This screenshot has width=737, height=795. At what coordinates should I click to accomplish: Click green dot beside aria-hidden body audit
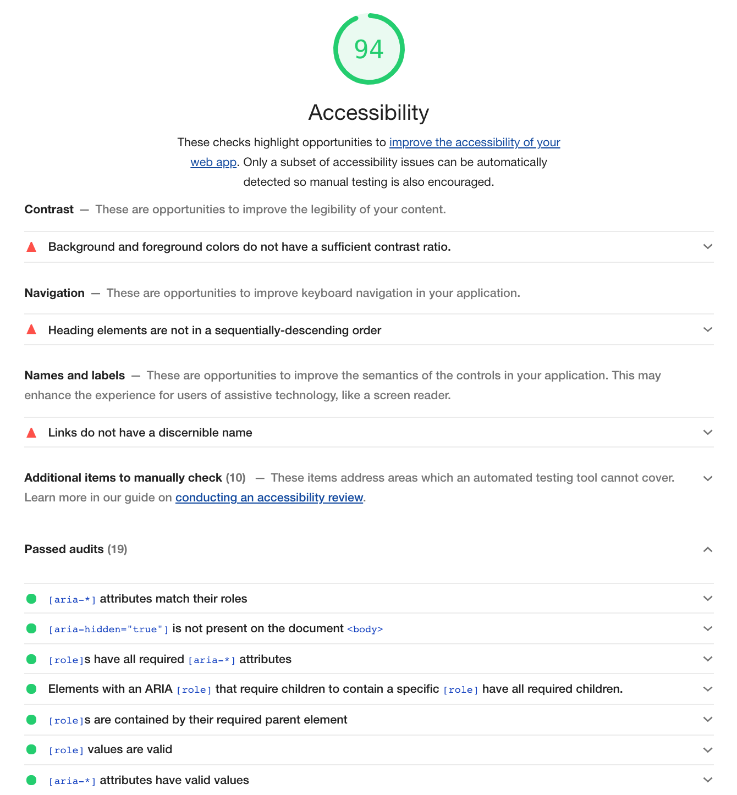click(x=31, y=628)
